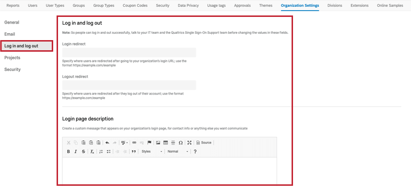The height and width of the screenshot is (186, 411).
Task: Select Paste as plain text icon
Action: 91,143
